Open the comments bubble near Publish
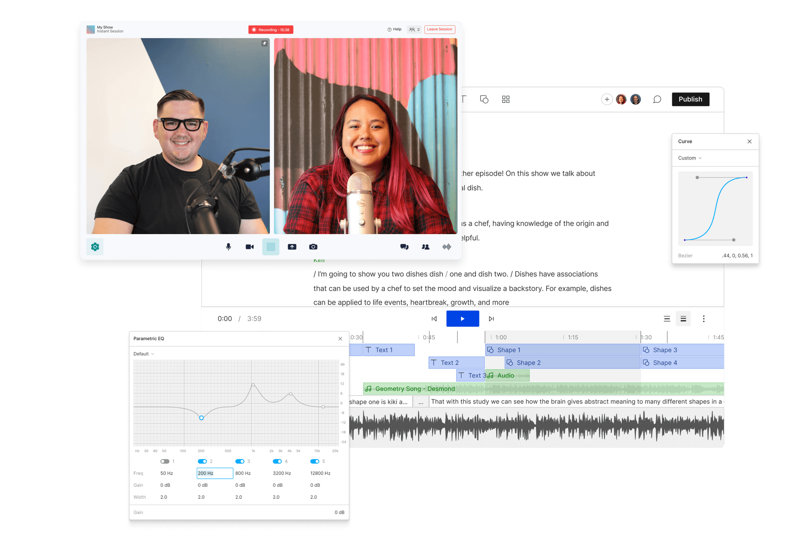801x556 pixels. [x=657, y=99]
